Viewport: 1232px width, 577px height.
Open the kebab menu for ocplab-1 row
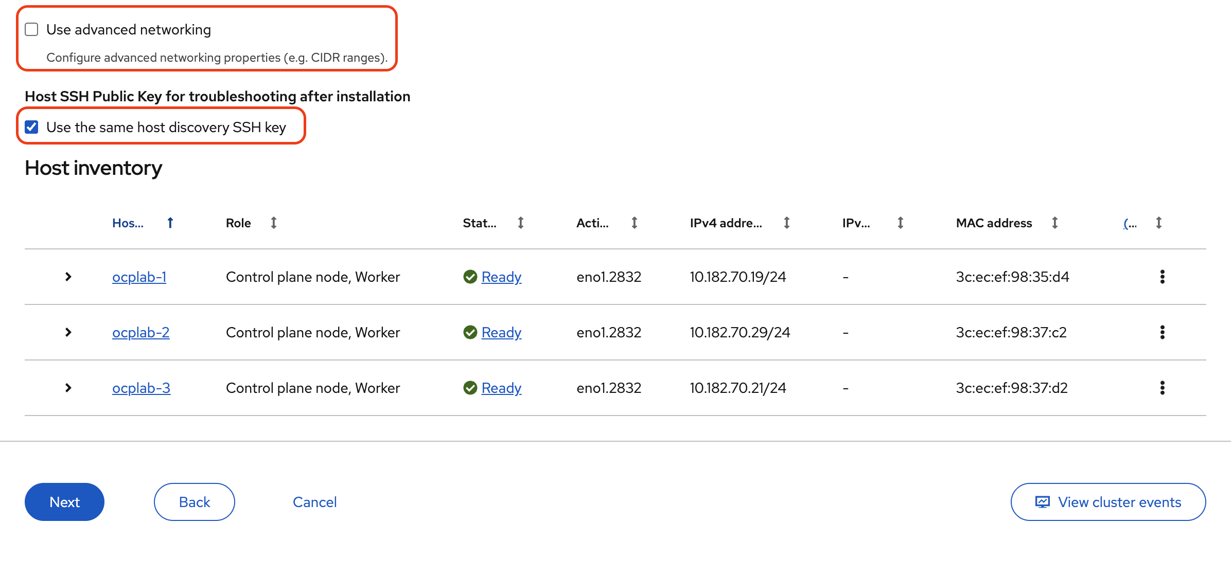tap(1163, 277)
